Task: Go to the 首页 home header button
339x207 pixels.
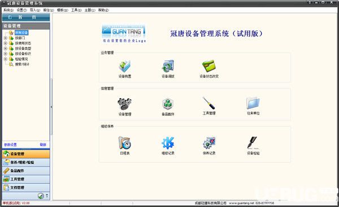Action: click(26, 17)
